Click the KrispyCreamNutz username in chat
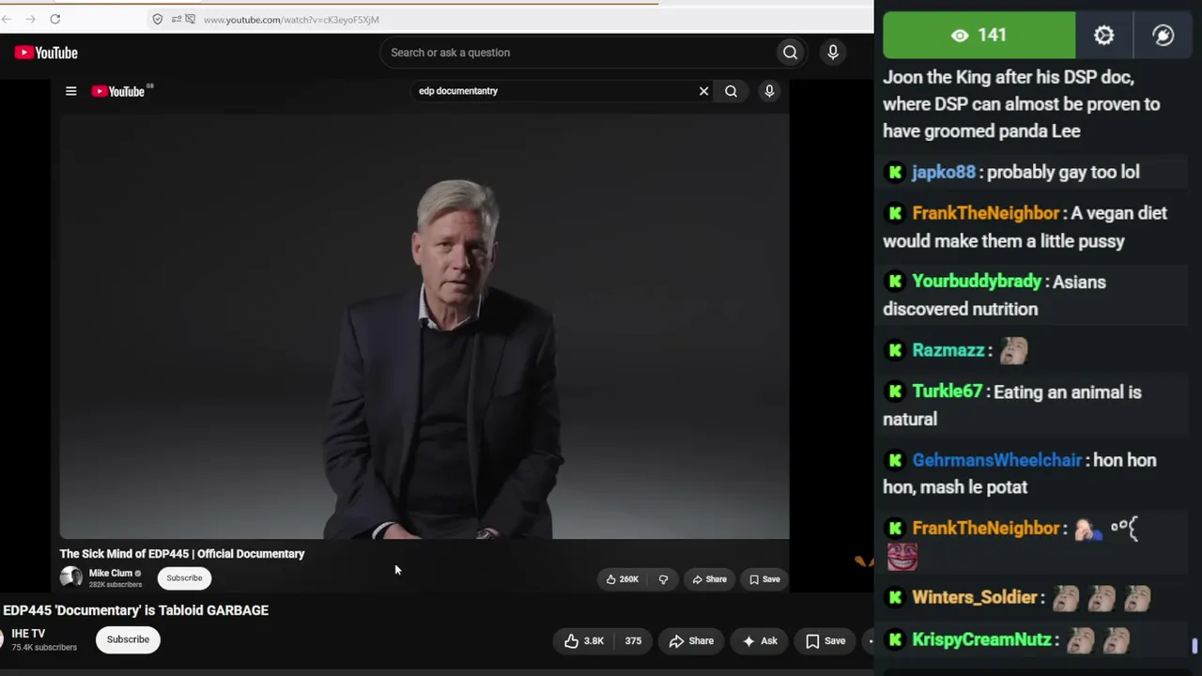This screenshot has height=676, width=1202. coord(981,639)
